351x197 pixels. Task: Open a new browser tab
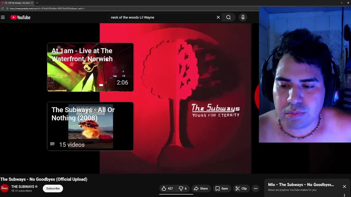[37, 3]
